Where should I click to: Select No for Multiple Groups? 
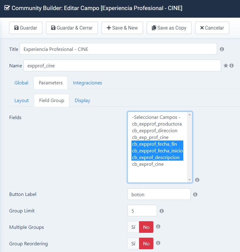(x=146, y=227)
